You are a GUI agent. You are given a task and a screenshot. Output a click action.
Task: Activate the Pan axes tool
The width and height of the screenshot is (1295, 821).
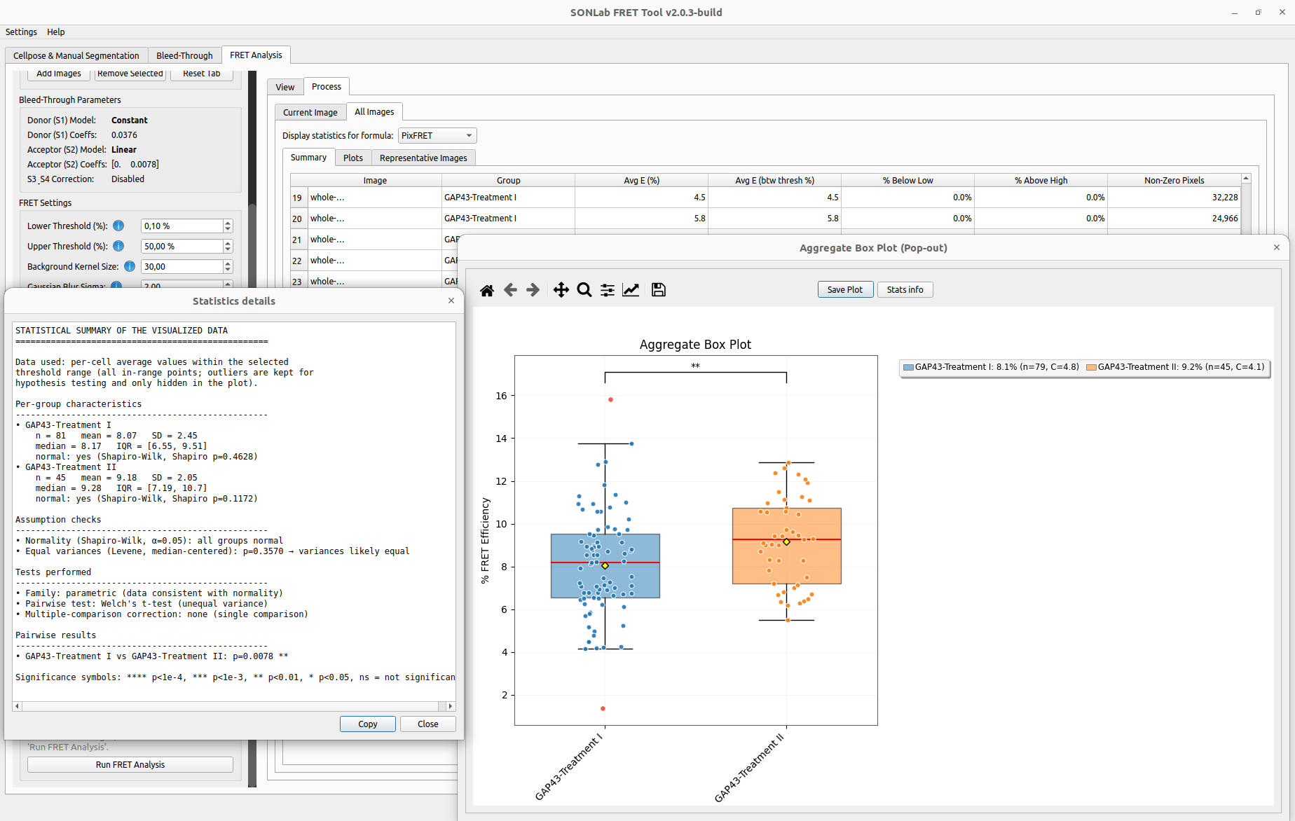561,290
